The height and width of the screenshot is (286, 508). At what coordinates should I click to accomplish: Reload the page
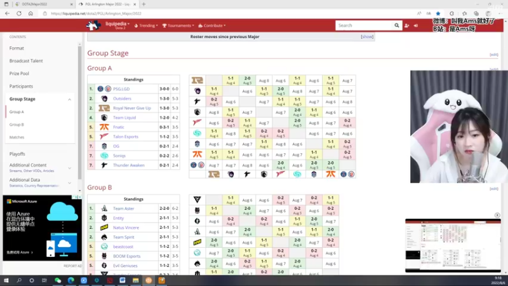pos(19,13)
